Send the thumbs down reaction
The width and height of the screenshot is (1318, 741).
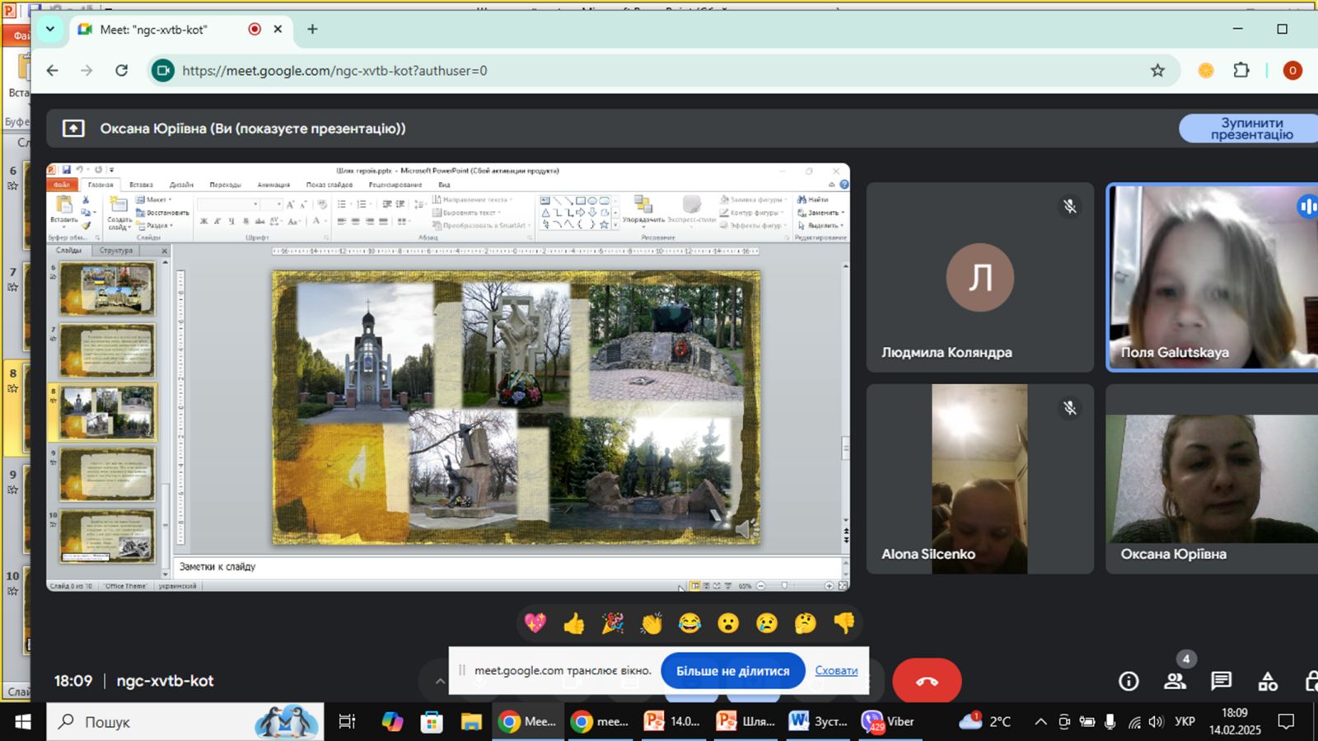[x=844, y=623]
